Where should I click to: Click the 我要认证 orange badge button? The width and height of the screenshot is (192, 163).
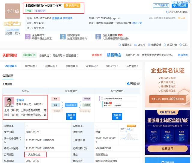(x=72, y=5)
